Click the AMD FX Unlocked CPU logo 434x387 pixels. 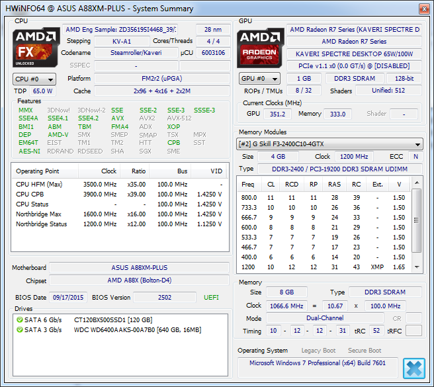(x=36, y=46)
